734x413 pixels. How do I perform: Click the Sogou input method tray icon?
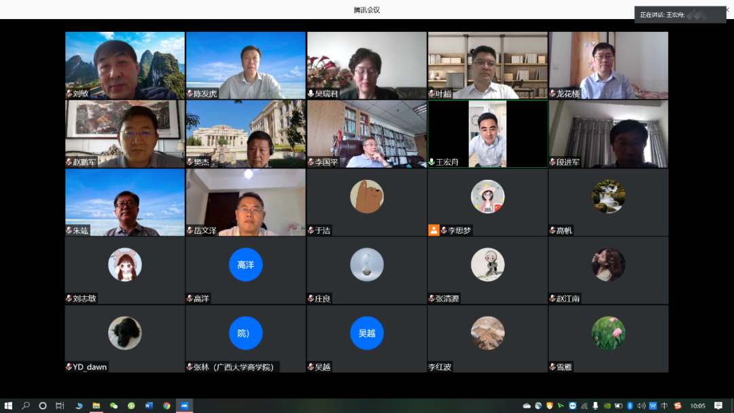[677, 406]
